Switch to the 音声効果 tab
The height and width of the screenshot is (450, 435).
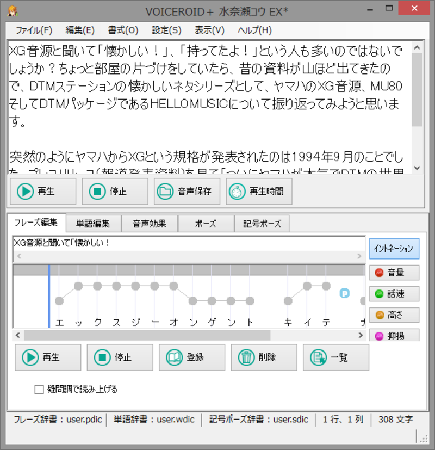150,224
